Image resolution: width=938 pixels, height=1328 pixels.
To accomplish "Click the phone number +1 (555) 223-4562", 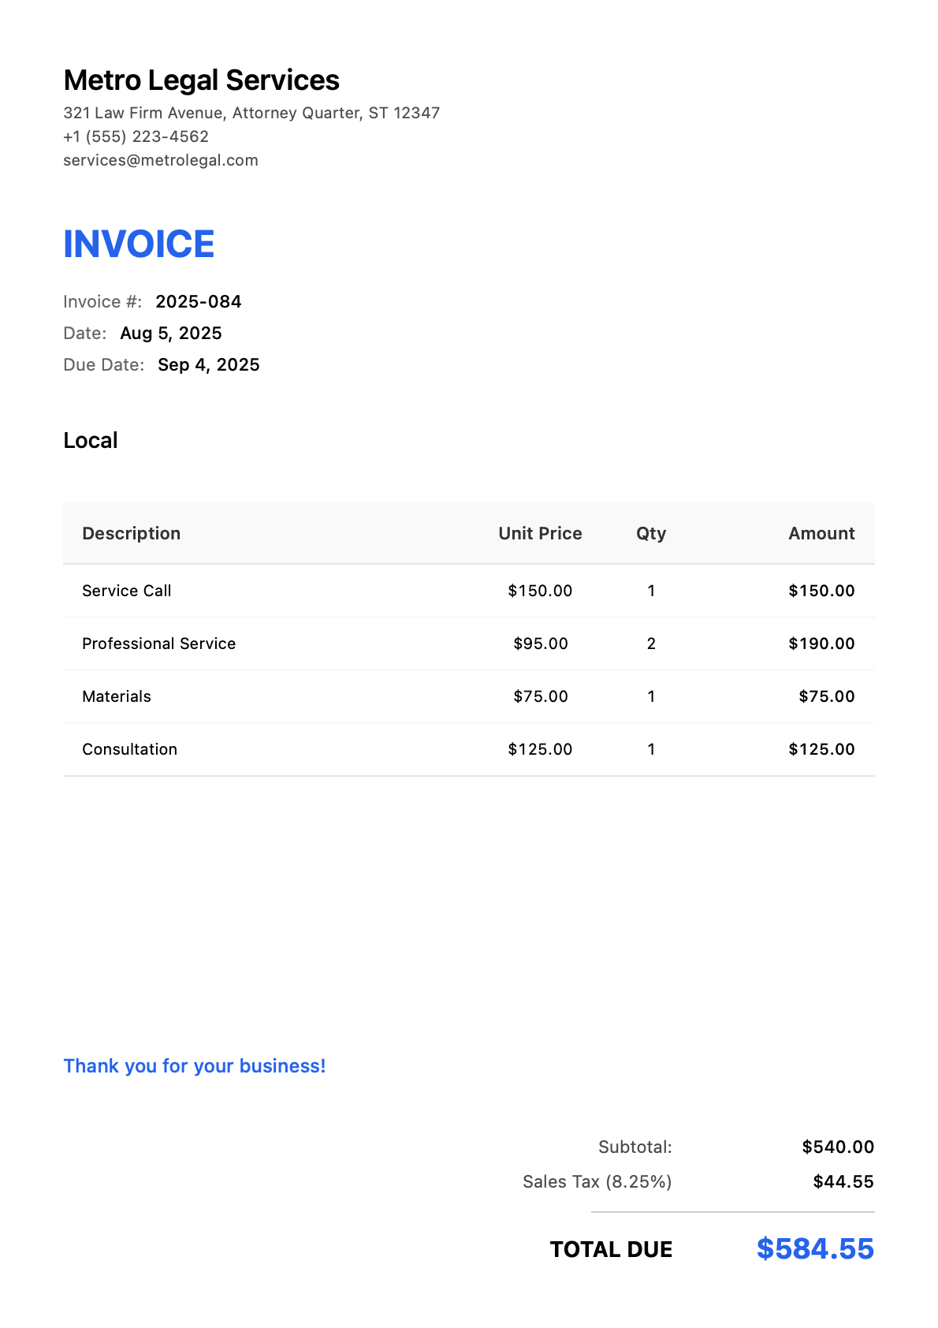I will coord(136,136).
